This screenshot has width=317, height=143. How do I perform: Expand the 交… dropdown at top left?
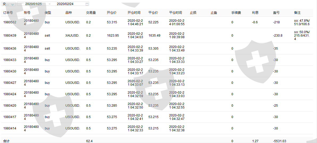tap(9, 4)
